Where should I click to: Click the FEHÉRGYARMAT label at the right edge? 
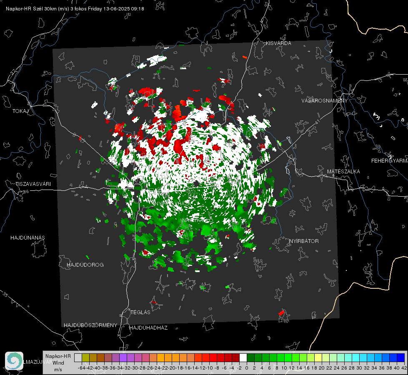pyautogui.click(x=389, y=161)
